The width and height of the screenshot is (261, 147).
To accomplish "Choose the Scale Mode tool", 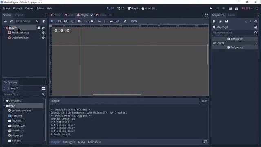I will click(72, 21).
